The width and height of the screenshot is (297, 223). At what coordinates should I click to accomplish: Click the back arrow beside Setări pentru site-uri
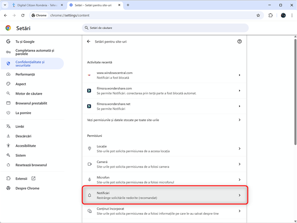[x=88, y=42]
